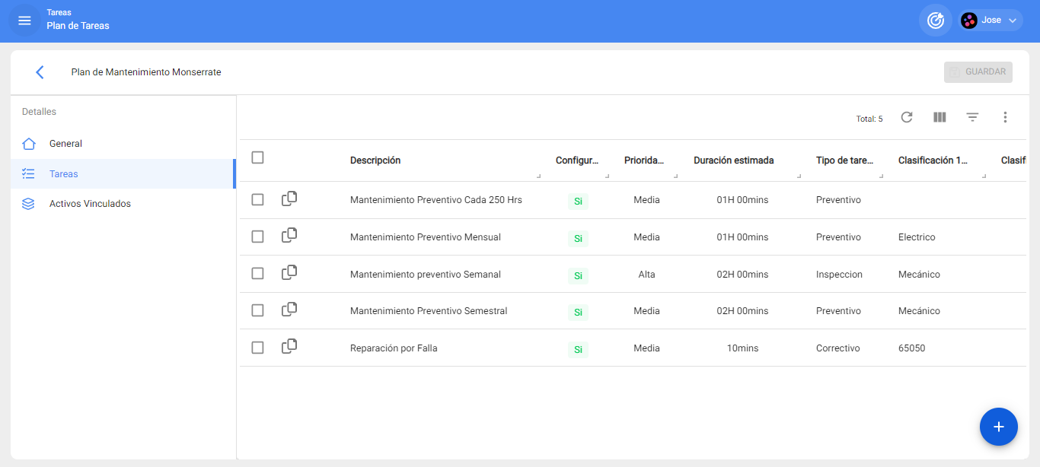1040x467 pixels.
Task: Open the Activos Vinculados section
Action: click(x=90, y=204)
